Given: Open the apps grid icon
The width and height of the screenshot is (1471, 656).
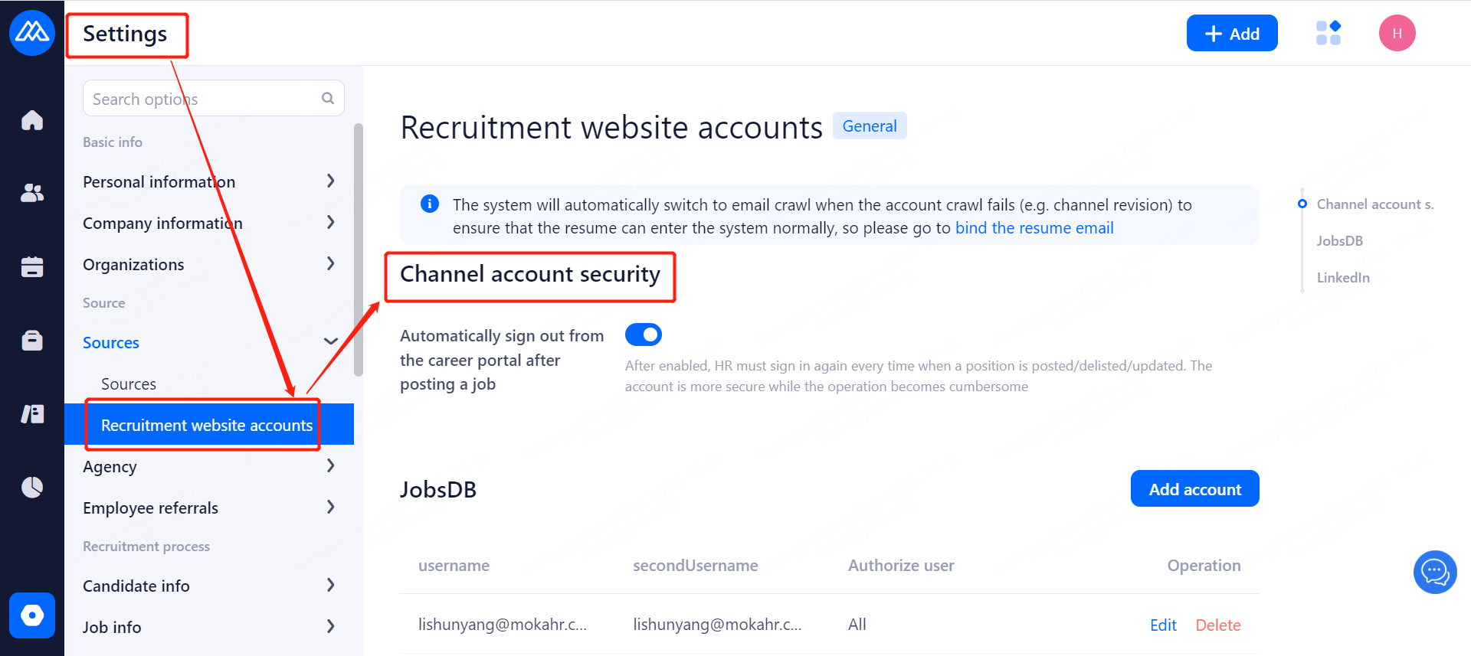Looking at the screenshot, I should 1328,33.
